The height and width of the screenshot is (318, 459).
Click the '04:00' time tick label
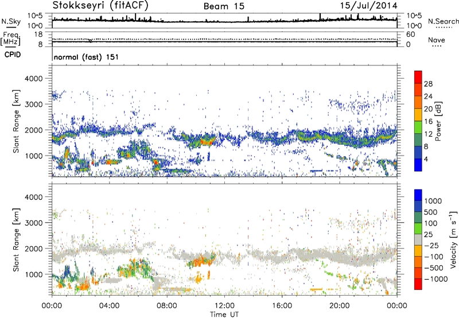[109, 306]
